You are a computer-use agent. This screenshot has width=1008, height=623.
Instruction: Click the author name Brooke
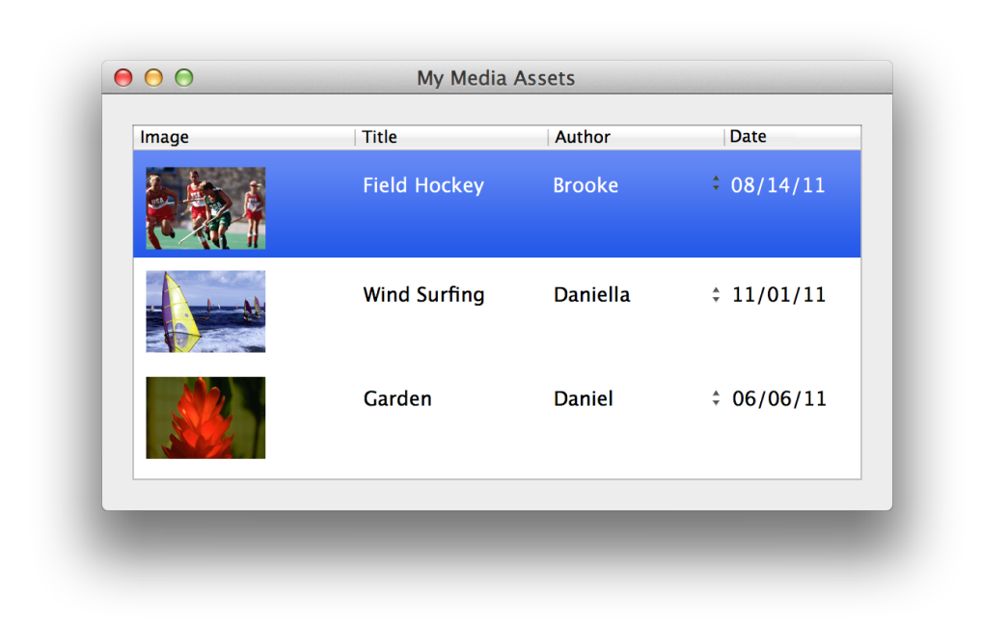(586, 185)
